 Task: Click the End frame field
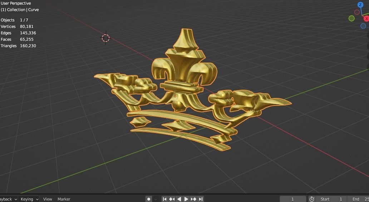click(358, 199)
